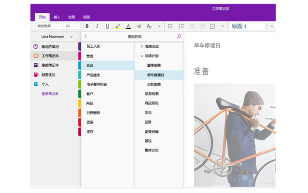Go back with the purple left arrow
The height and width of the screenshot is (193, 308).
tap(86, 36)
